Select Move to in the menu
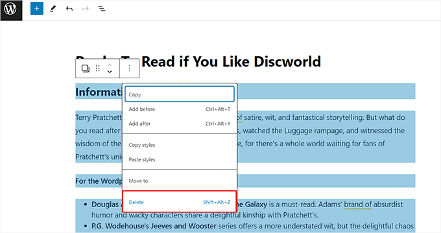Screen dimensions: 441x233 click(x=180, y=181)
